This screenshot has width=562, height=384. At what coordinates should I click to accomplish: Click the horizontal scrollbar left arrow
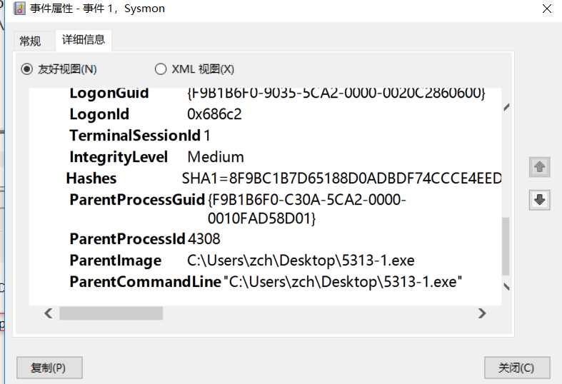click(49, 313)
